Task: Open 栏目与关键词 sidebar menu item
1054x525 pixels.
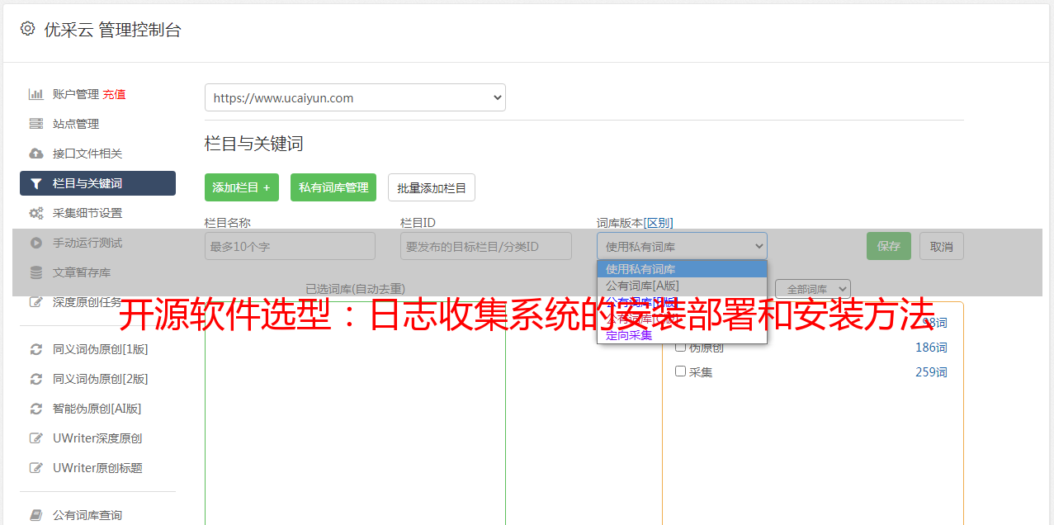Action: point(97,183)
